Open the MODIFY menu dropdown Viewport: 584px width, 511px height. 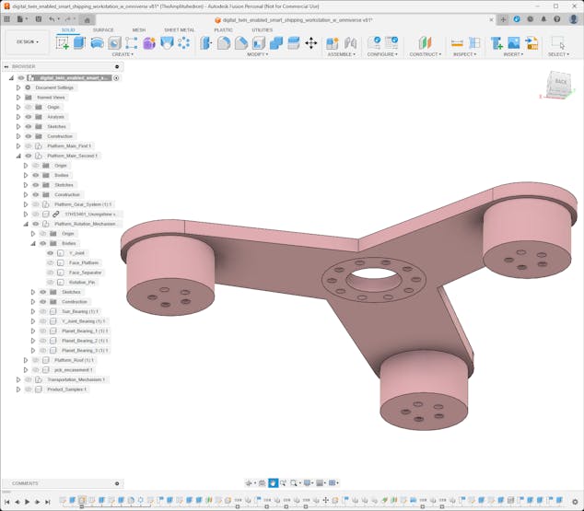click(x=258, y=54)
